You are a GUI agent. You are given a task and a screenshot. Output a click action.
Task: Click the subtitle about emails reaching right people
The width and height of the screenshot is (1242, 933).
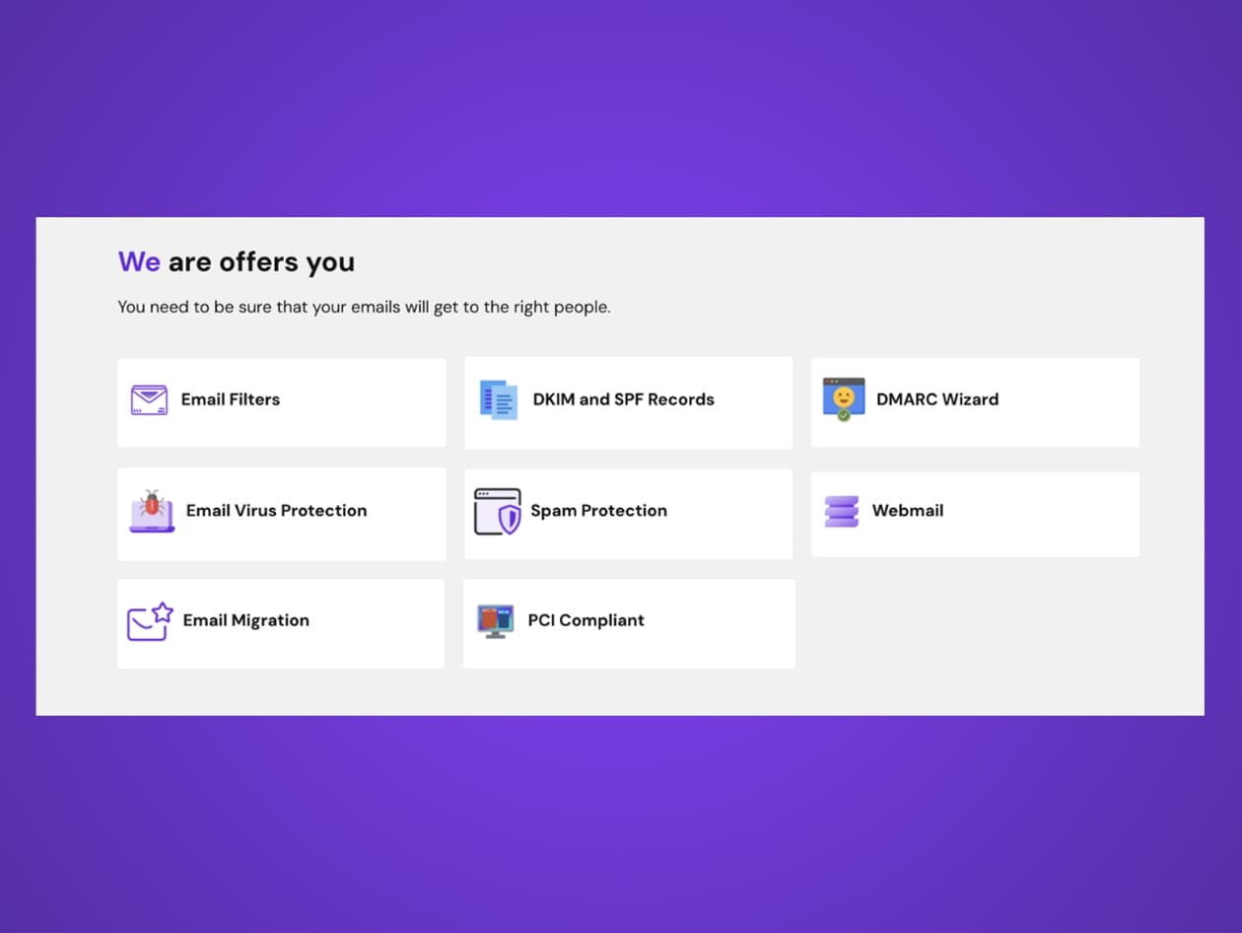click(364, 307)
